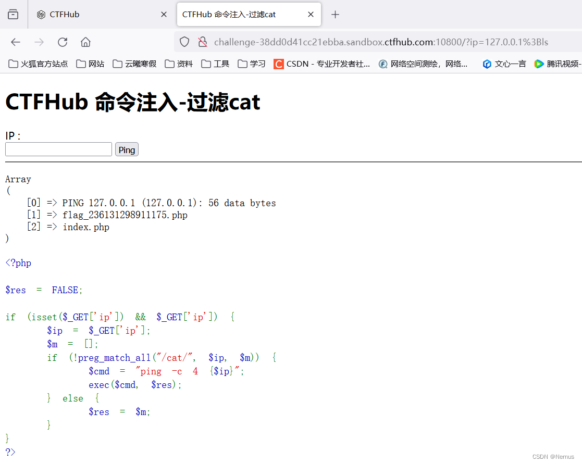Viewport: 582px width, 464px height.
Task: Open 资料 bookmark folder
Action: click(179, 64)
